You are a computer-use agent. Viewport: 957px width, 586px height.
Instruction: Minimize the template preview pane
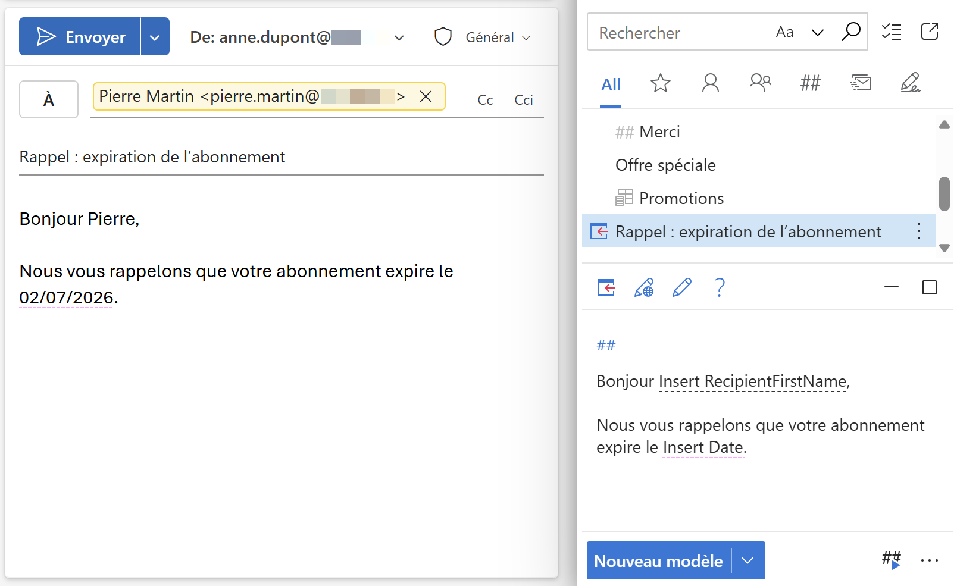tap(892, 287)
